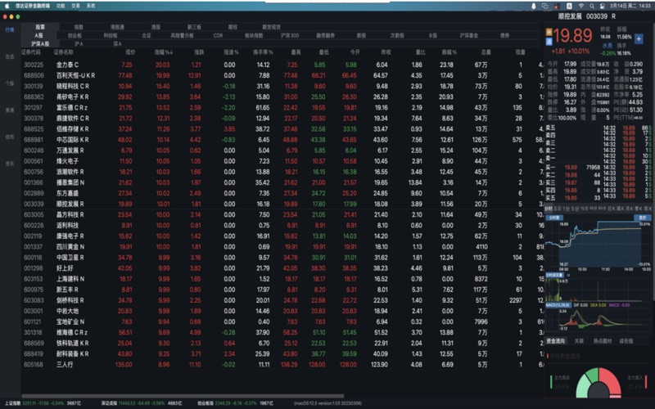
Task: Click the Apple logo menu
Action: click(x=7, y=4)
